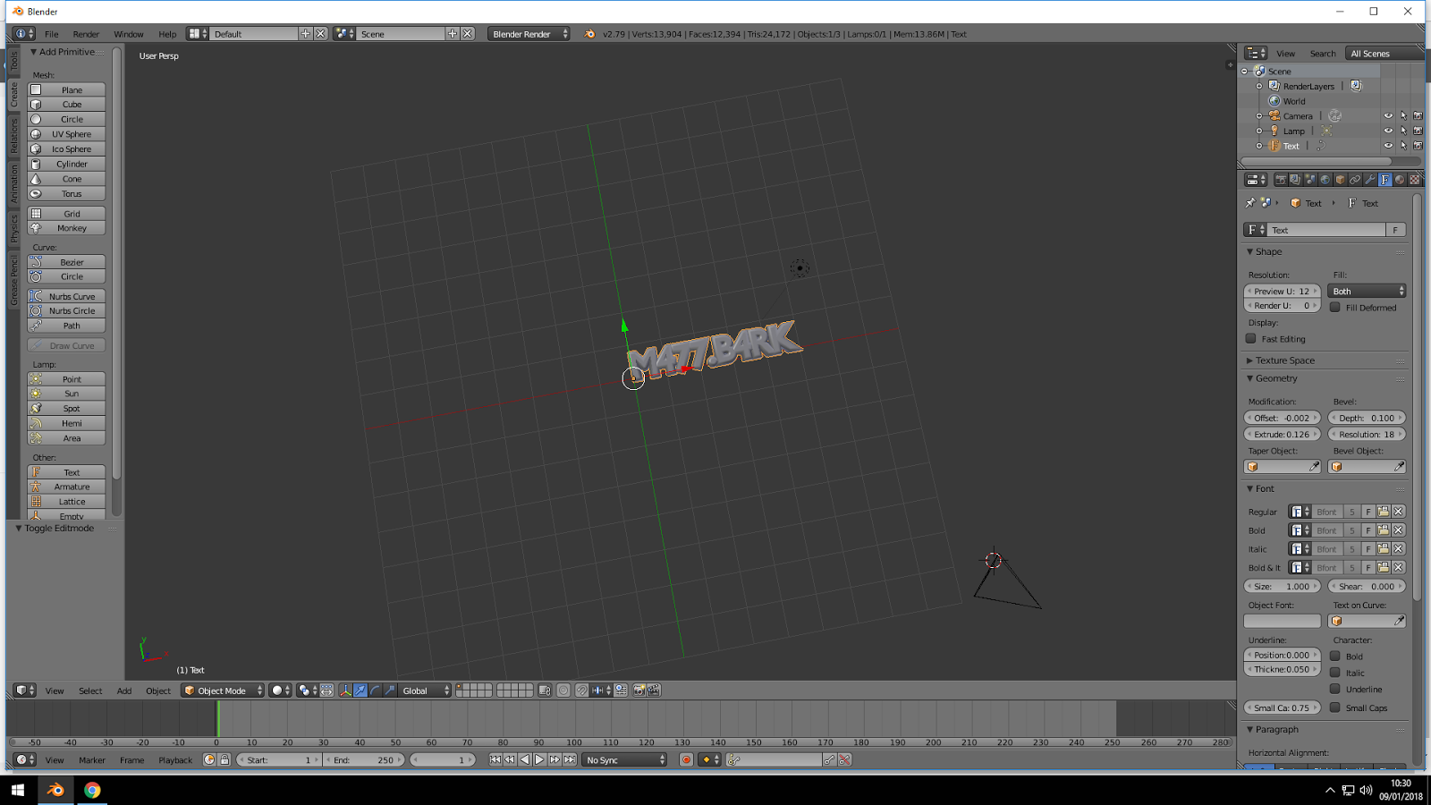Click the eyedropper next to Bevel Object
Image resolution: width=1431 pixels, height=805 pixels.
1399,466
